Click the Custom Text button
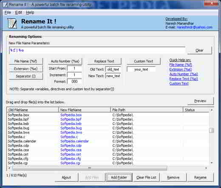This screenshot has height=188, width=221. coord(143,61)
